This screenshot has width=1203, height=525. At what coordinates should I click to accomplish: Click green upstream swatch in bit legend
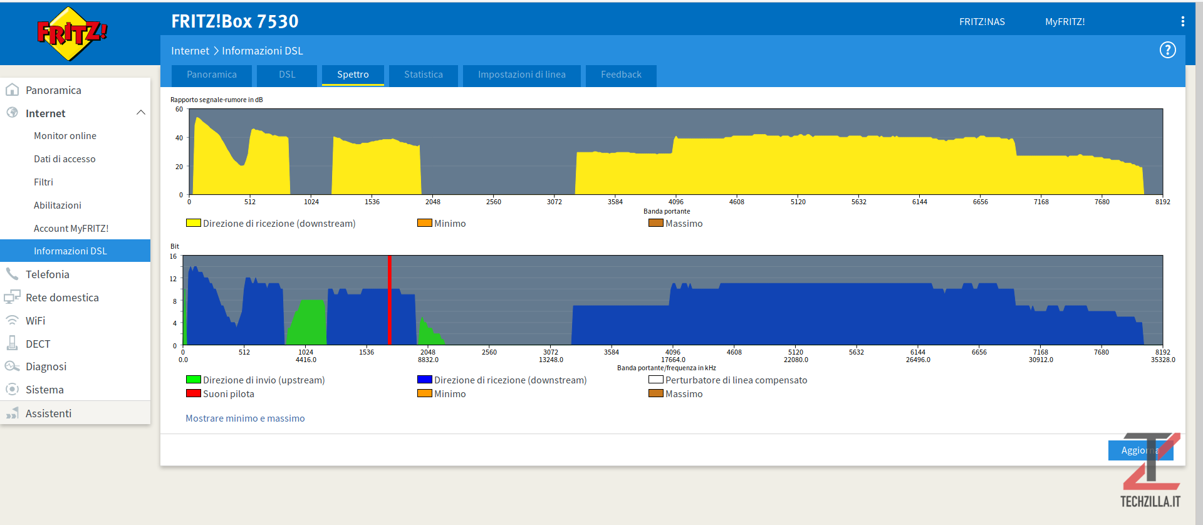click(x=193, y=380)
